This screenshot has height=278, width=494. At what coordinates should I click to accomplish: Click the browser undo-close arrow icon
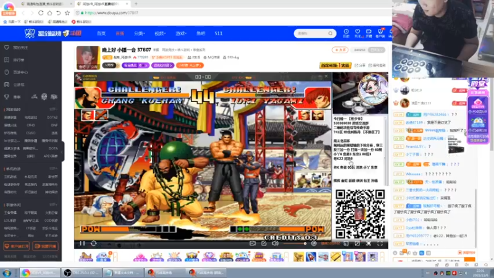(x=59, y=13)
